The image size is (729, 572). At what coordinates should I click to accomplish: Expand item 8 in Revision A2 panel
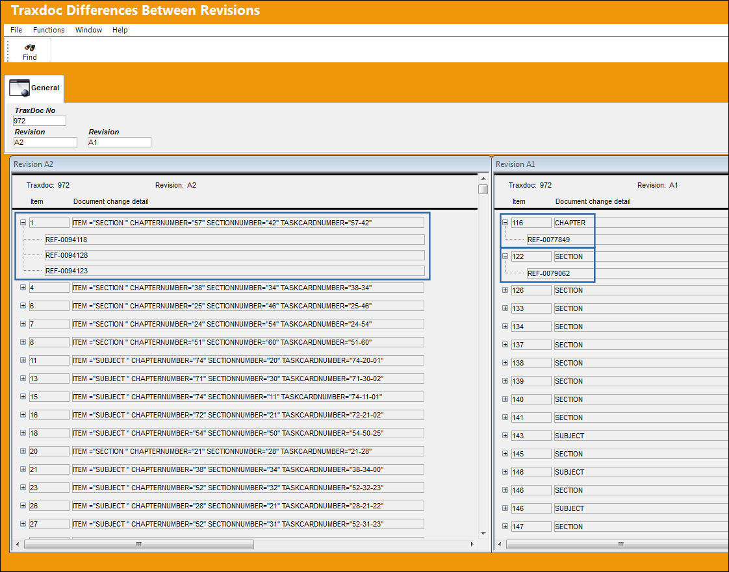[23, 342]
